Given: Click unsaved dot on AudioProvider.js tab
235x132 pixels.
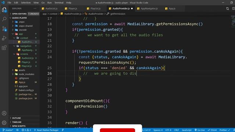Looking at the screenshot, I should 132,8.
